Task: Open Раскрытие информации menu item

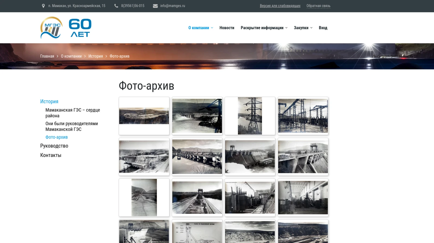Action: [x=262, y=28]
